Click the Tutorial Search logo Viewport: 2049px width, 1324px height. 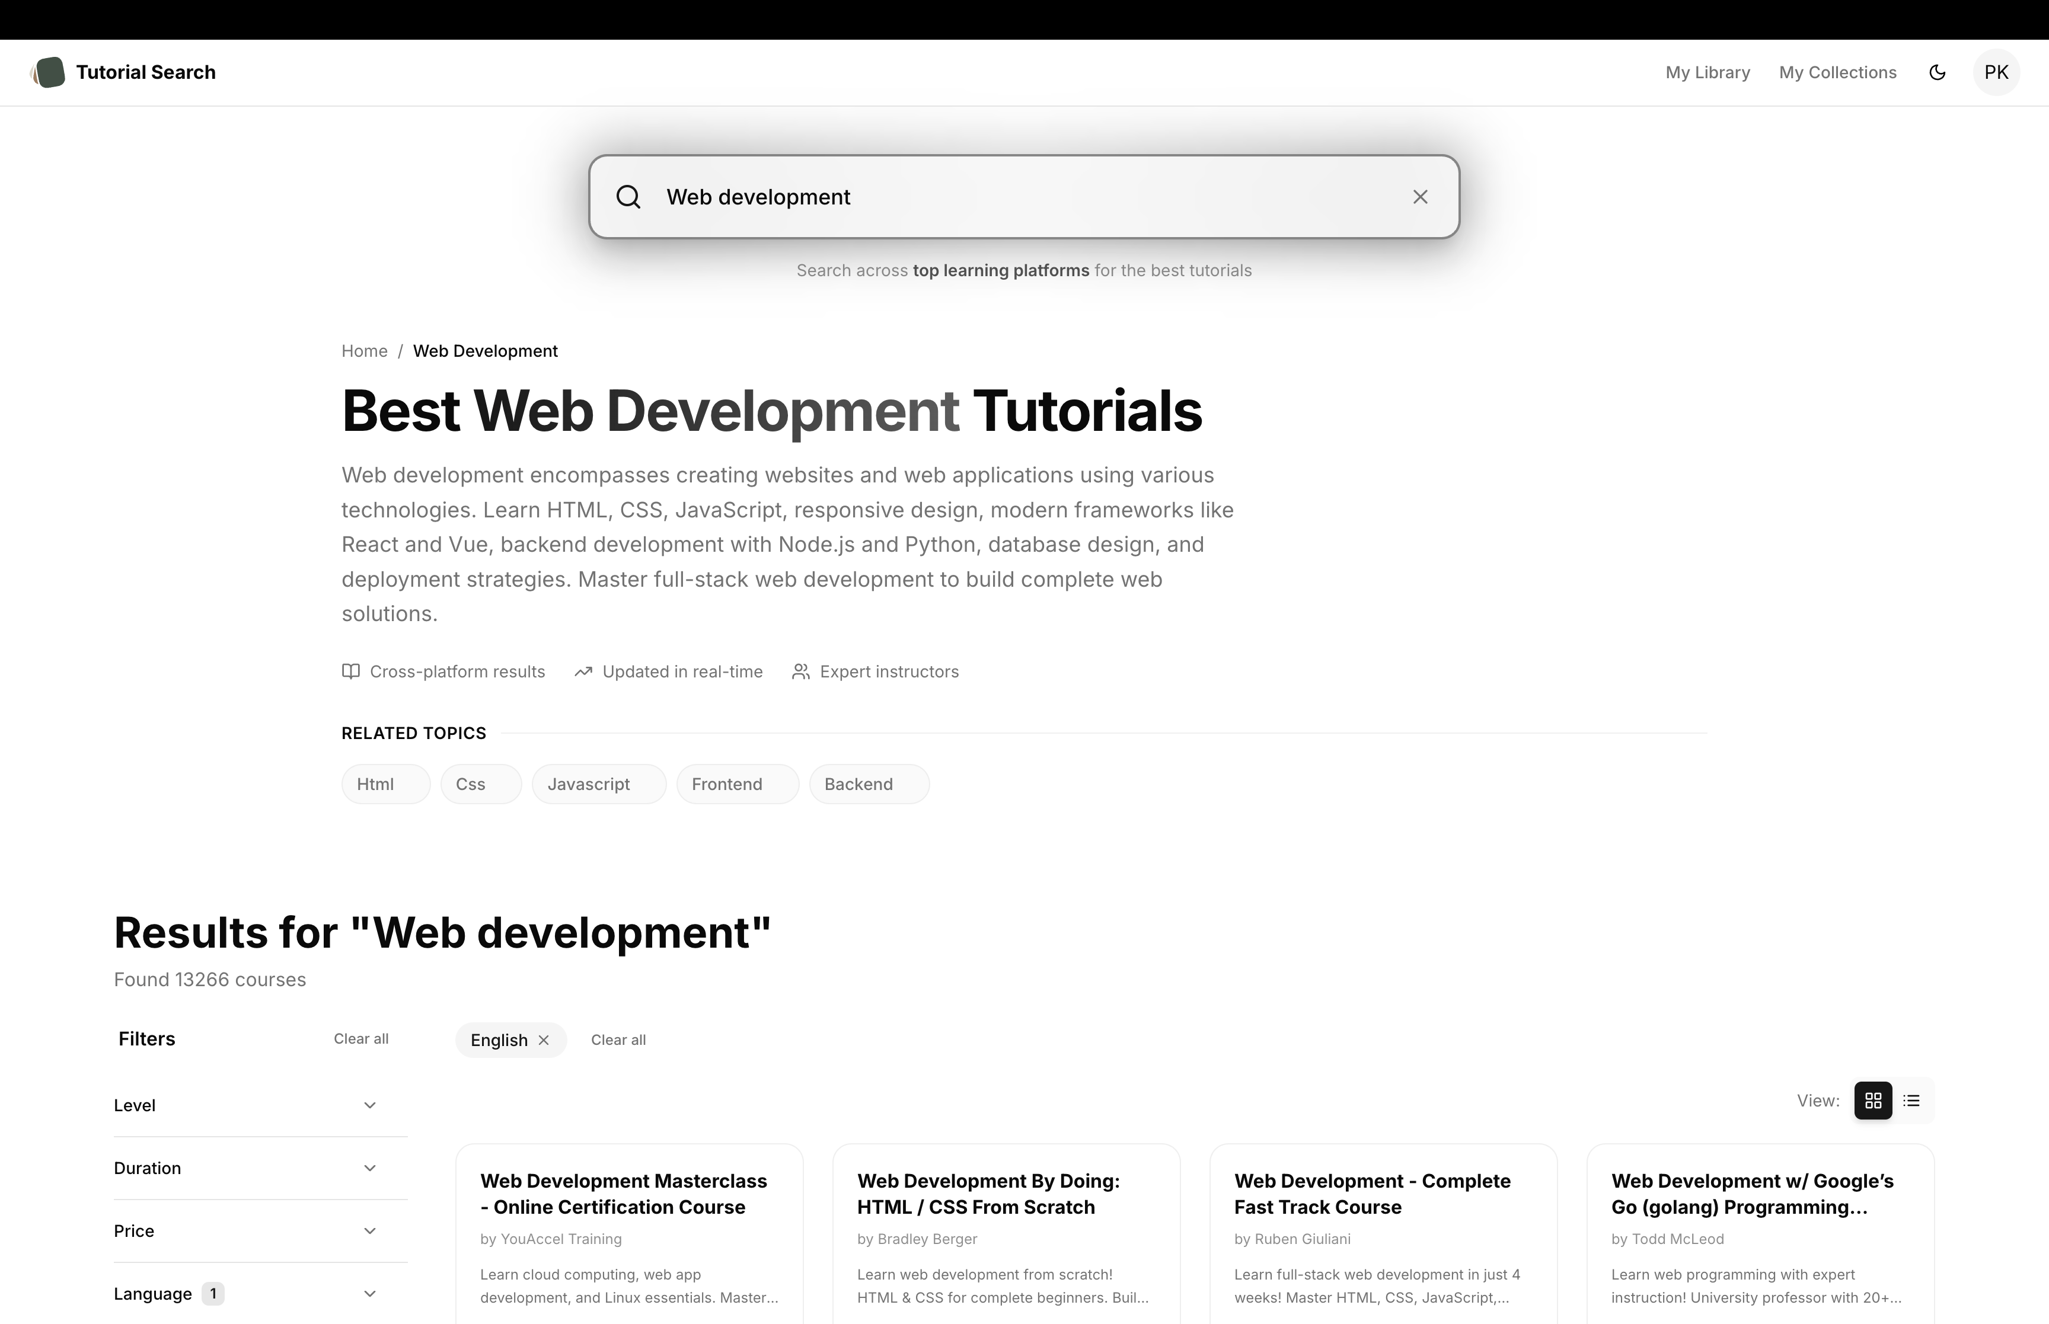coord(124,72)
